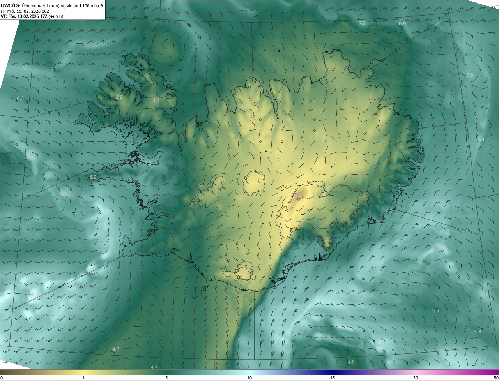
Task: Click the 7.0 value label on the map
Action: pyautogui.click(x=362, y=23)
